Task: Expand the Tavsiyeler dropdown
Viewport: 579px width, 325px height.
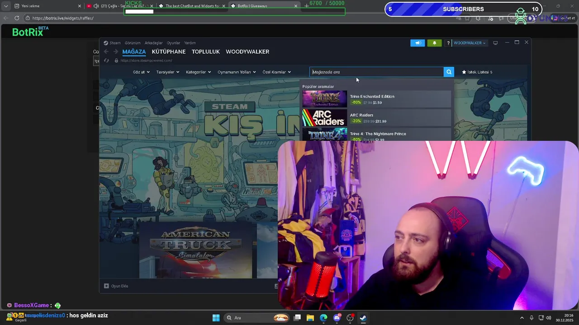Action: [168, 72]
